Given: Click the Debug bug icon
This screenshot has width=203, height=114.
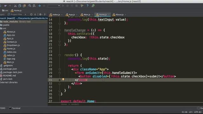Looking at the screenshot, I should 68,6.
